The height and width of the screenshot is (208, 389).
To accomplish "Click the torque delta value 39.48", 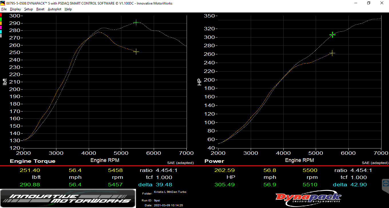I will point(164,185).
